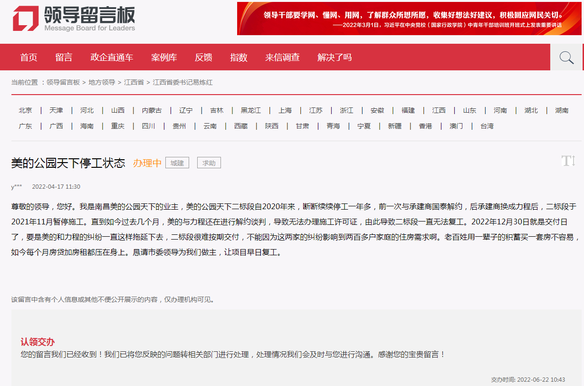The image size is (584, 386).
Task: Go to 政企直通车 section
Action: 112,58
